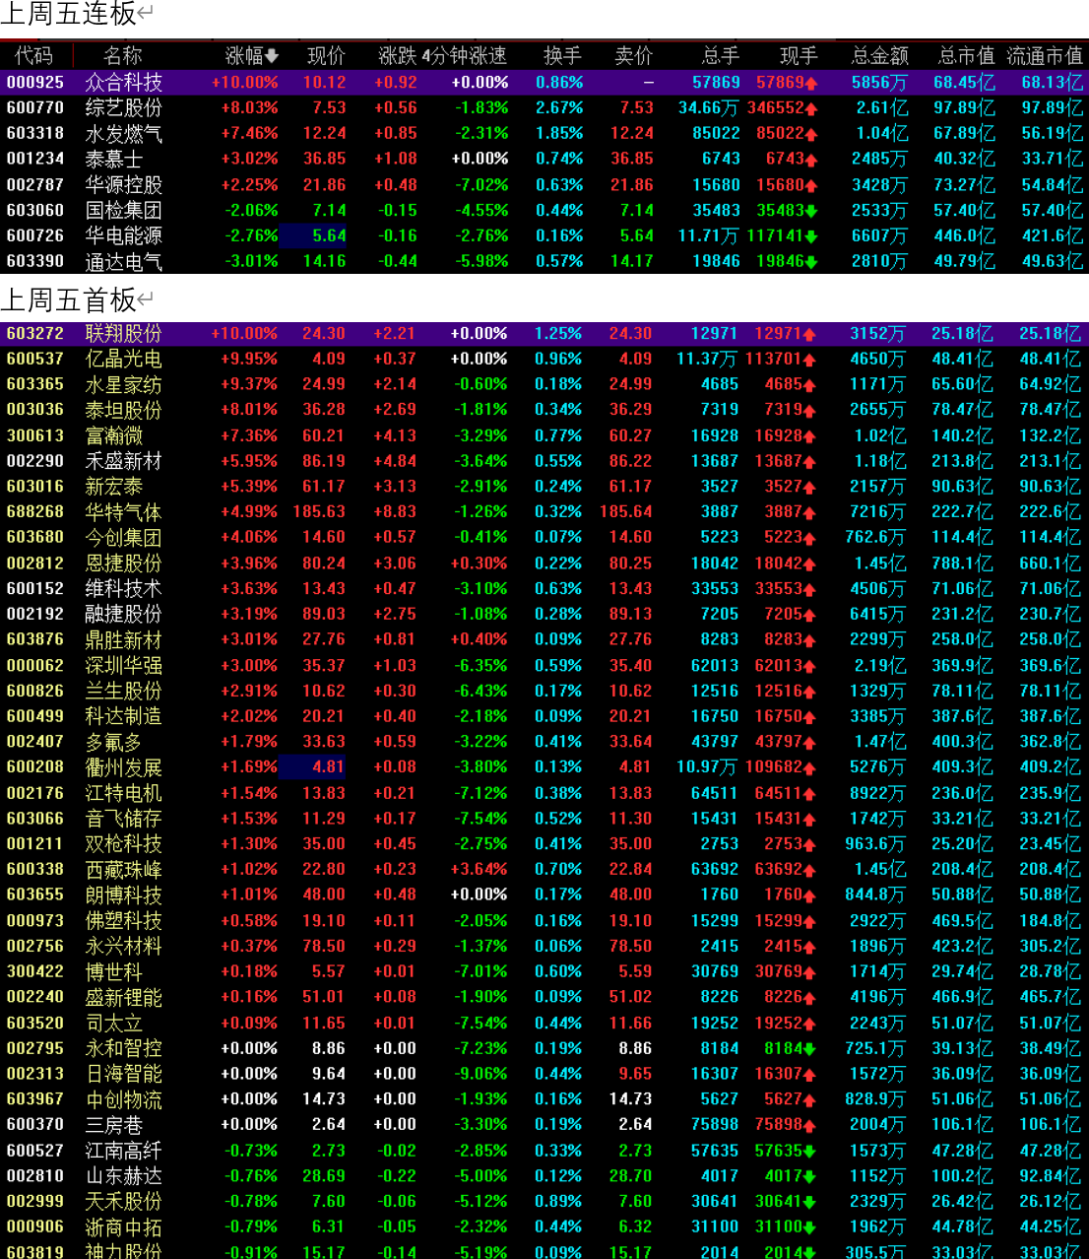Viewport: 1089px width, 1259px height.
Task: Select stock code 003036
Action: (35, 409)
